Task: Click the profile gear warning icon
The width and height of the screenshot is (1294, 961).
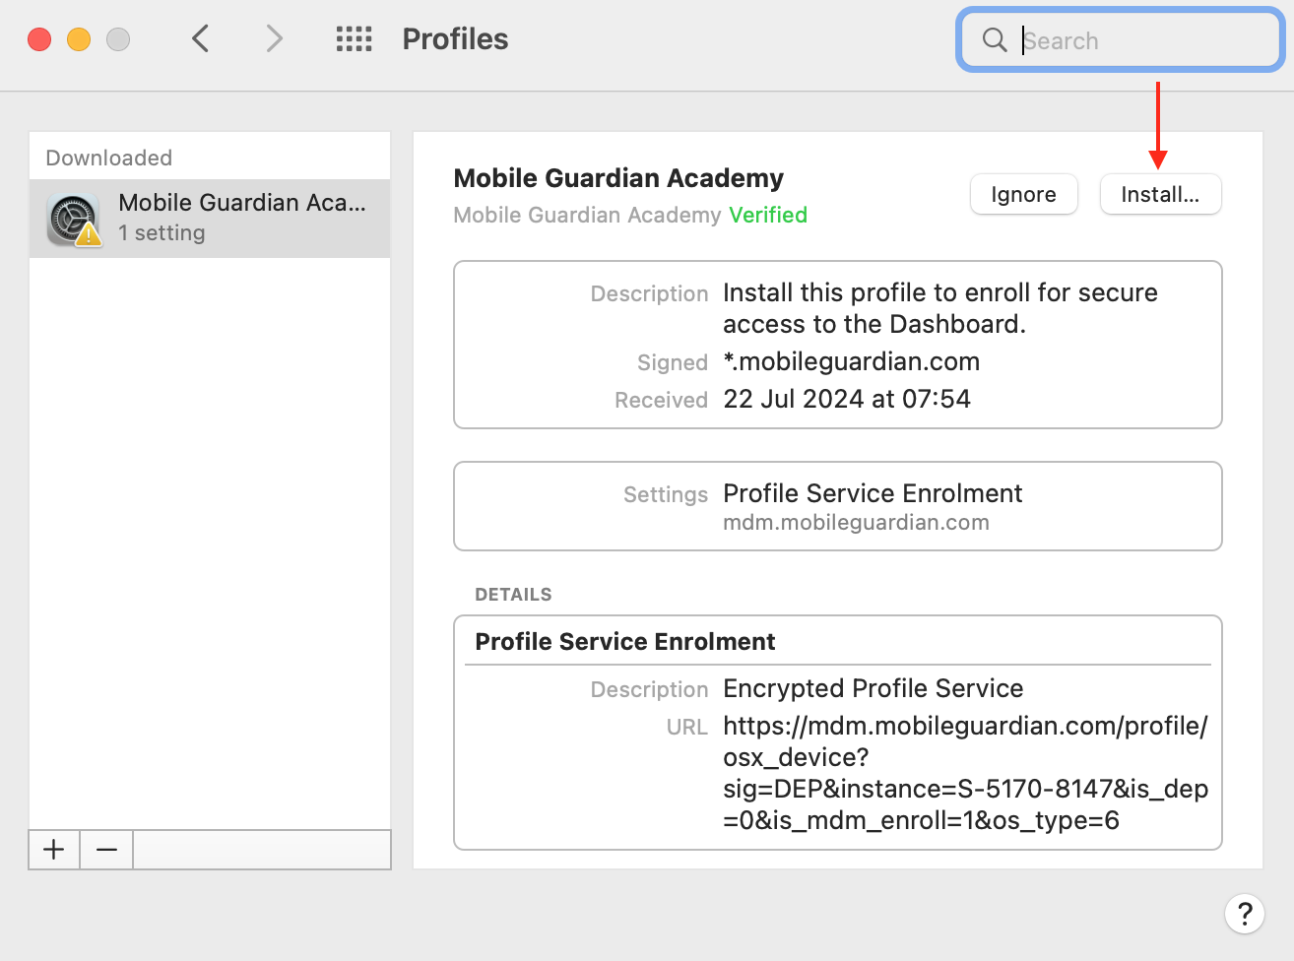Action: (74, 220)
